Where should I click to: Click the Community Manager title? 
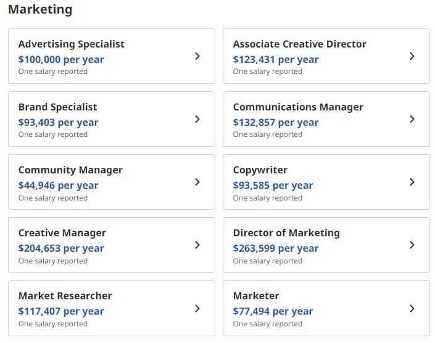pos(70,170)
